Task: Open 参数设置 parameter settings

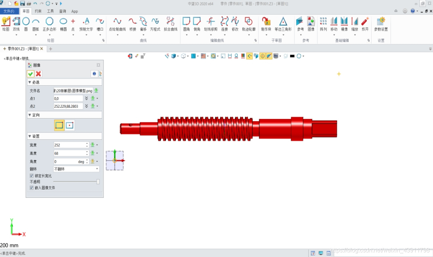Action: [x=381, y=24]
